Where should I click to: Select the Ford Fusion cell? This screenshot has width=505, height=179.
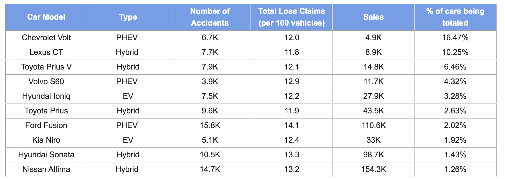pos(46,126)
